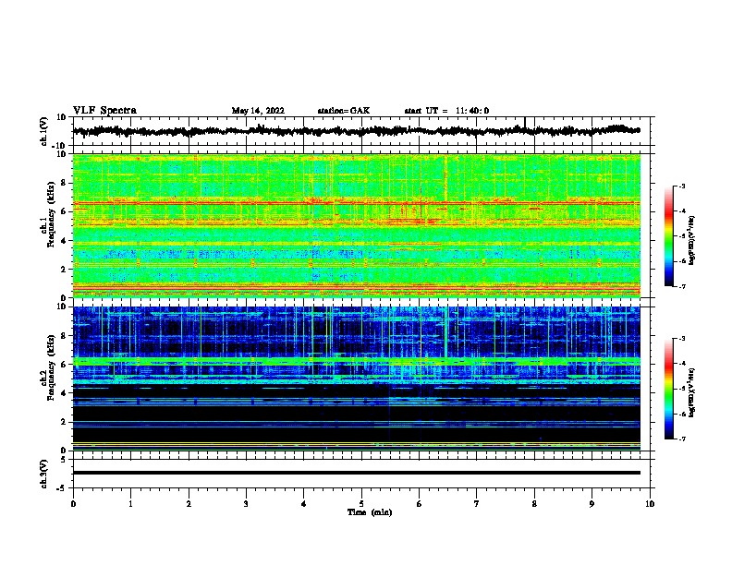Click the ch.1 frequency axis tick "8"
732x565 pixels.
(64, 183)
